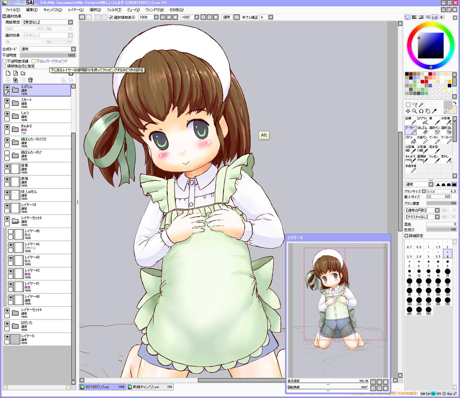Select the move layer tool
The image size is (460, 398).
(x=408, y=111)
